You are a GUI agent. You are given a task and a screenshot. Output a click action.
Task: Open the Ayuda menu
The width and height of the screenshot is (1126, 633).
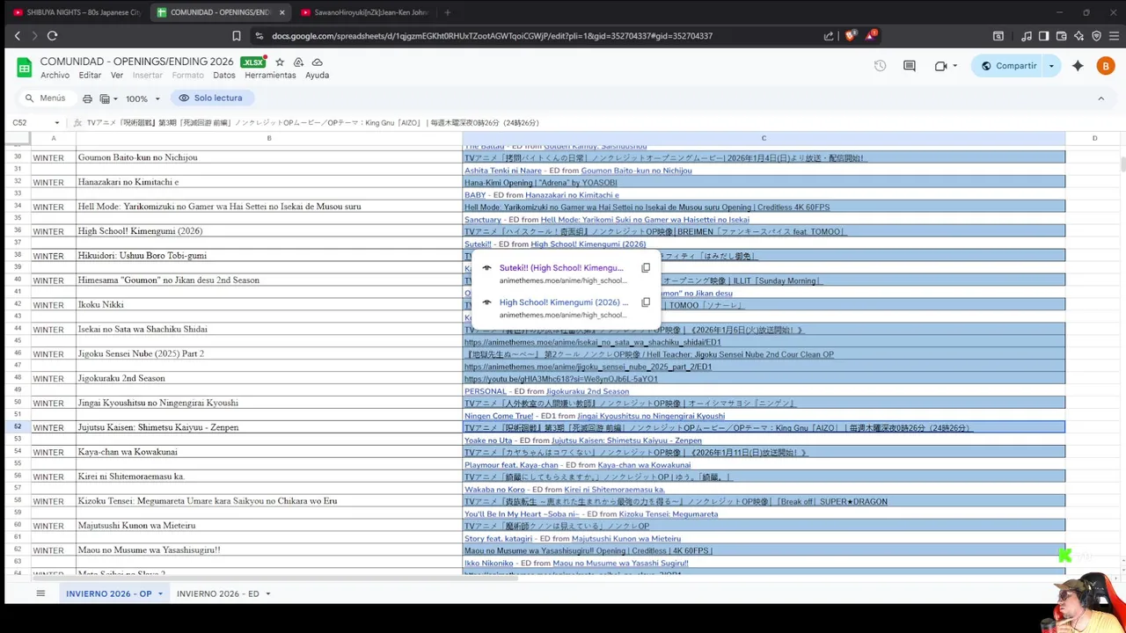(317, 76)
